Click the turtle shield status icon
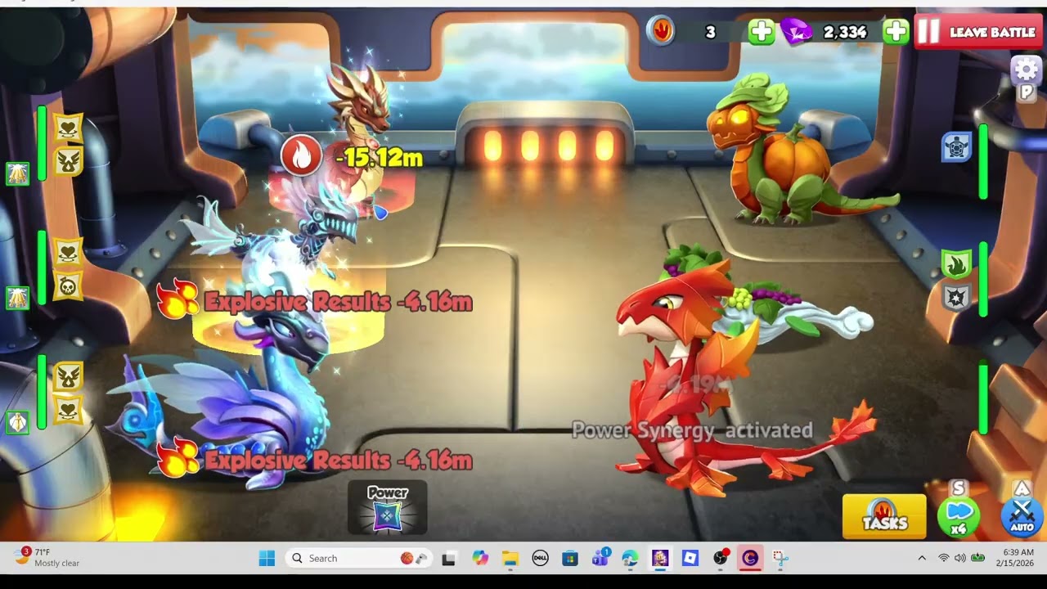The width and height of the screenshot is (1047, 589). (x=956, y=147)
